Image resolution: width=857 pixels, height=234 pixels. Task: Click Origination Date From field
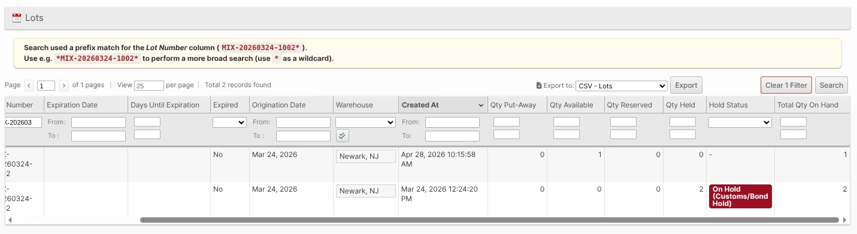tap(303, 122)
